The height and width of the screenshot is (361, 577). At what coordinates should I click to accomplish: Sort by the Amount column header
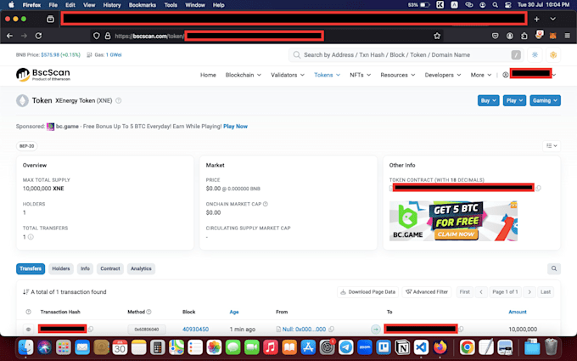coord(518,312)
